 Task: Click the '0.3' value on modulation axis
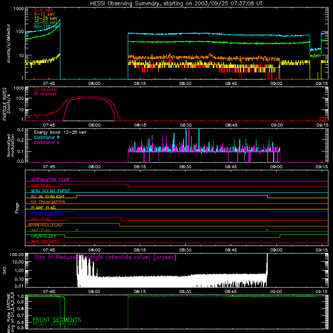tap(20, 129)
